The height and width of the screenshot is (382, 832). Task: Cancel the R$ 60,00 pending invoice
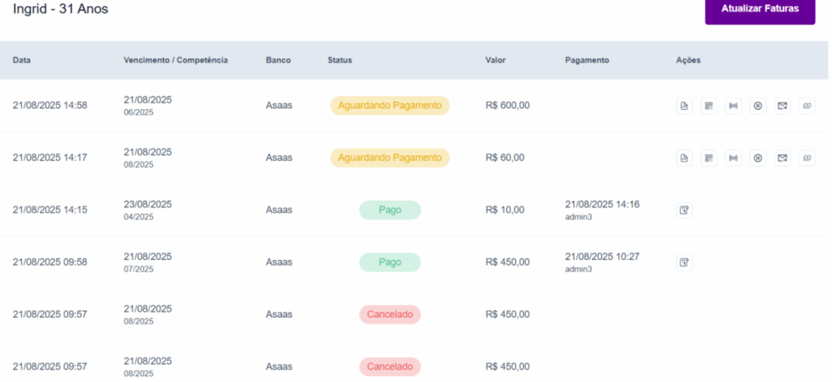pos(758,158)
